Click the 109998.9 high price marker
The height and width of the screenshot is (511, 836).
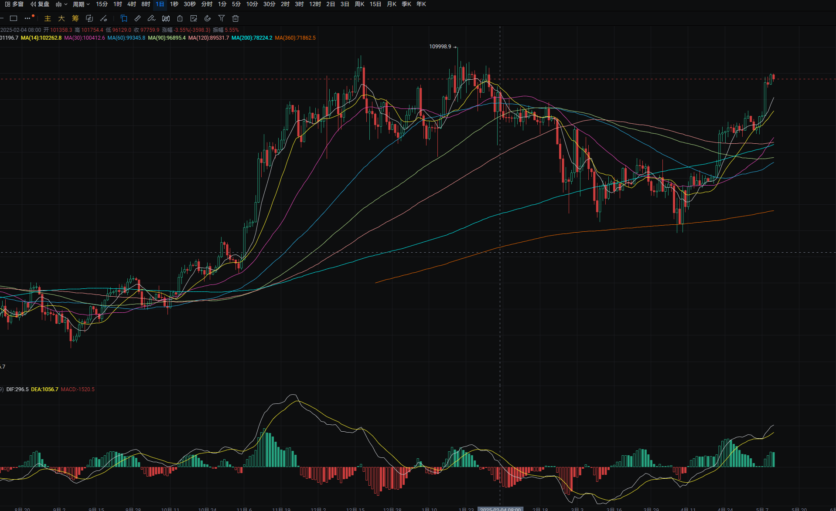click(x=440, y=47)
